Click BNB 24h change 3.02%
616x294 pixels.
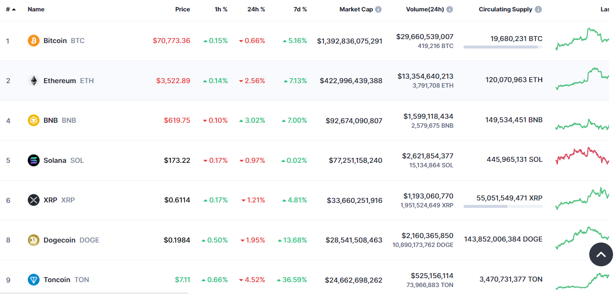(x=252, y=120)
